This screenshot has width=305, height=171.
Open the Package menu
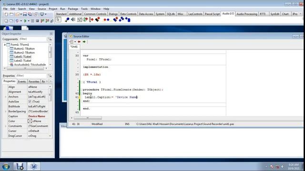coord(73,9)
